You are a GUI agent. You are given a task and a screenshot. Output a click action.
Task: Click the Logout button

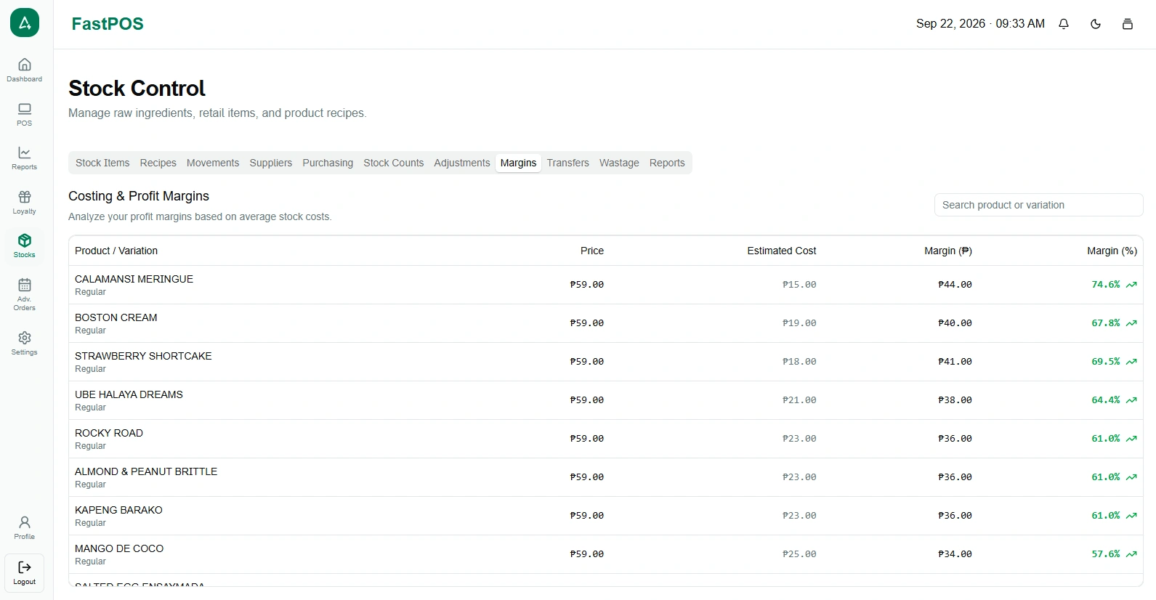[x=25, y=573]
